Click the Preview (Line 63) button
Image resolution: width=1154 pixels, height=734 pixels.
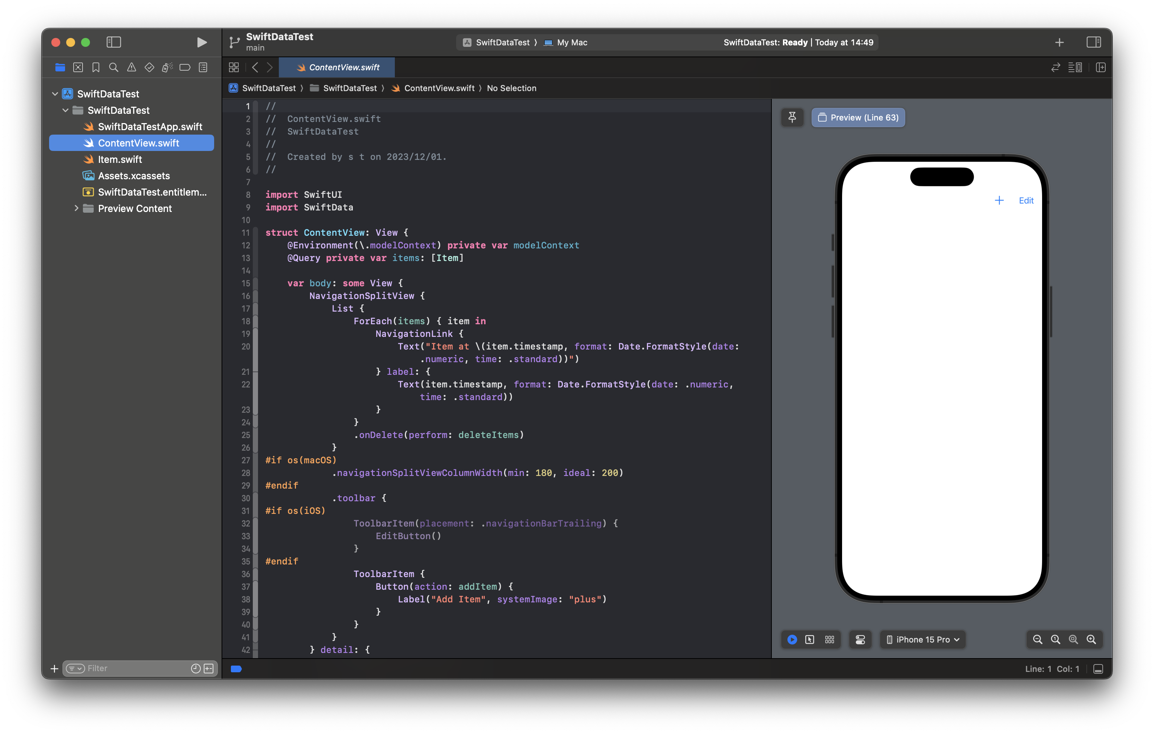pyautogui.click(x=858, y=117)
